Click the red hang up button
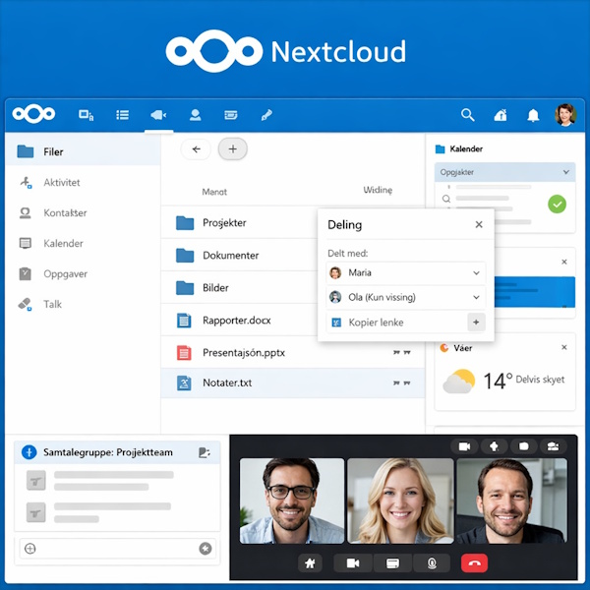Screen dimensions: 590x590 [474, 563]
